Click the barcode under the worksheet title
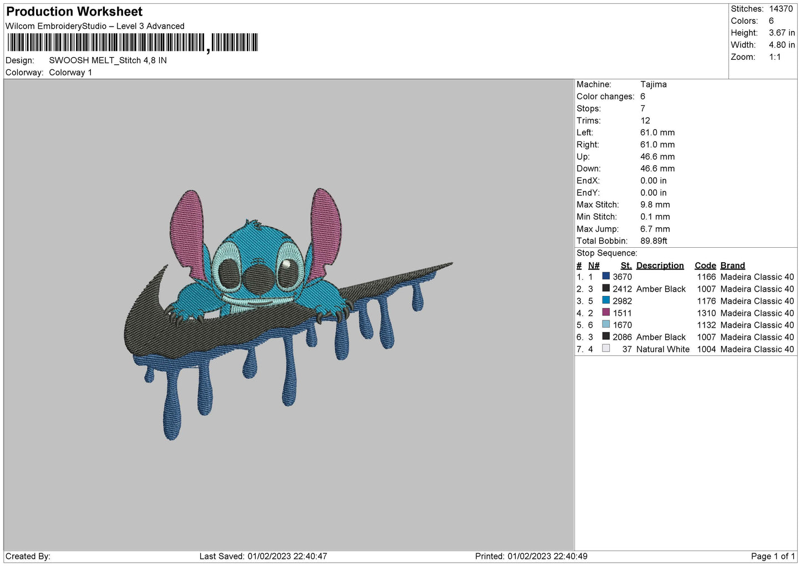801x566 pixels. 132,43
